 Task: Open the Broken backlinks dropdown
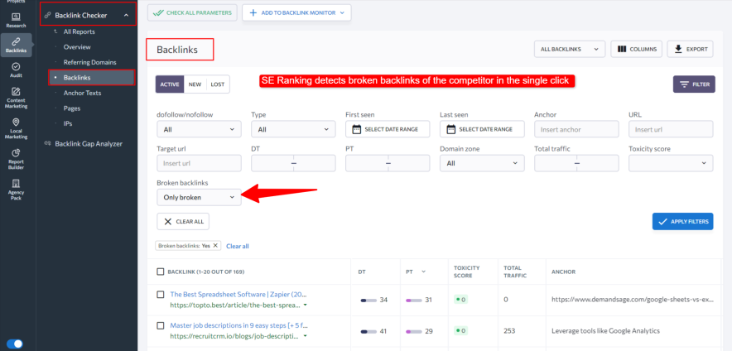click(199, 197)
